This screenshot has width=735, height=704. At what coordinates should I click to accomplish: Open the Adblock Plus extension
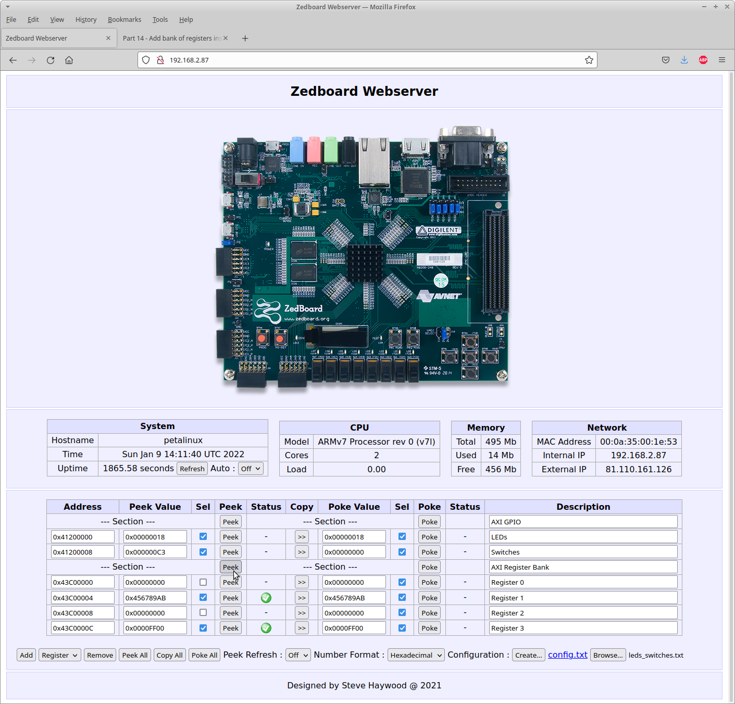703,60
